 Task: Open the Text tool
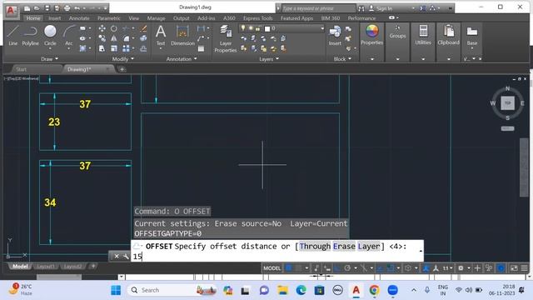[161, 35]
